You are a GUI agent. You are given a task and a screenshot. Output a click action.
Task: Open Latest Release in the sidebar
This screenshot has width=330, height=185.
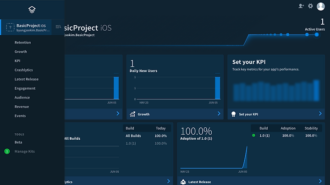[x=27, y=79]
